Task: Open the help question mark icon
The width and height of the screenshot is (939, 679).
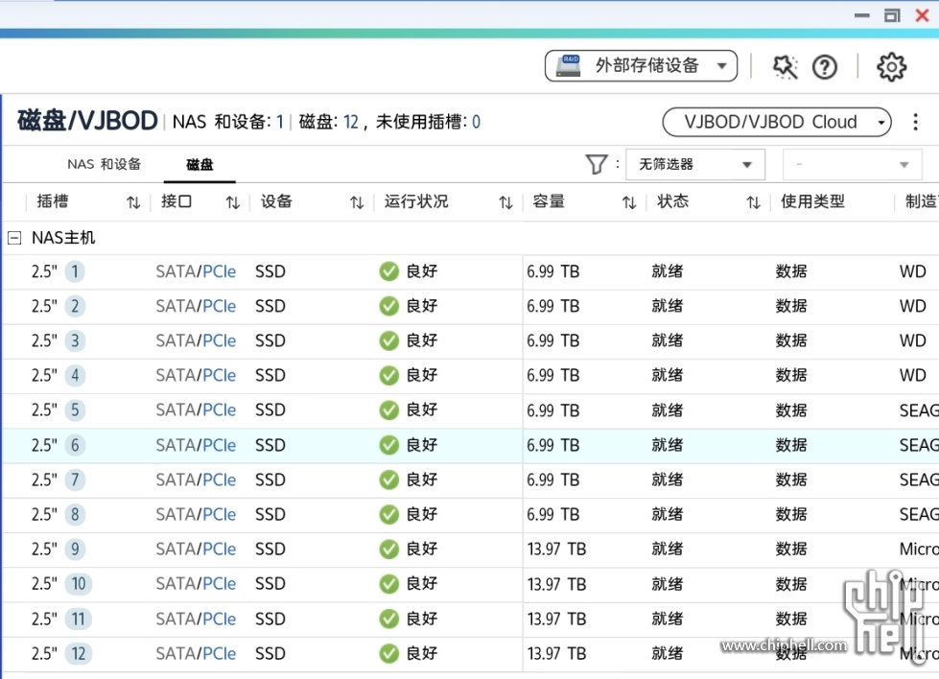Action: (825, 67)
